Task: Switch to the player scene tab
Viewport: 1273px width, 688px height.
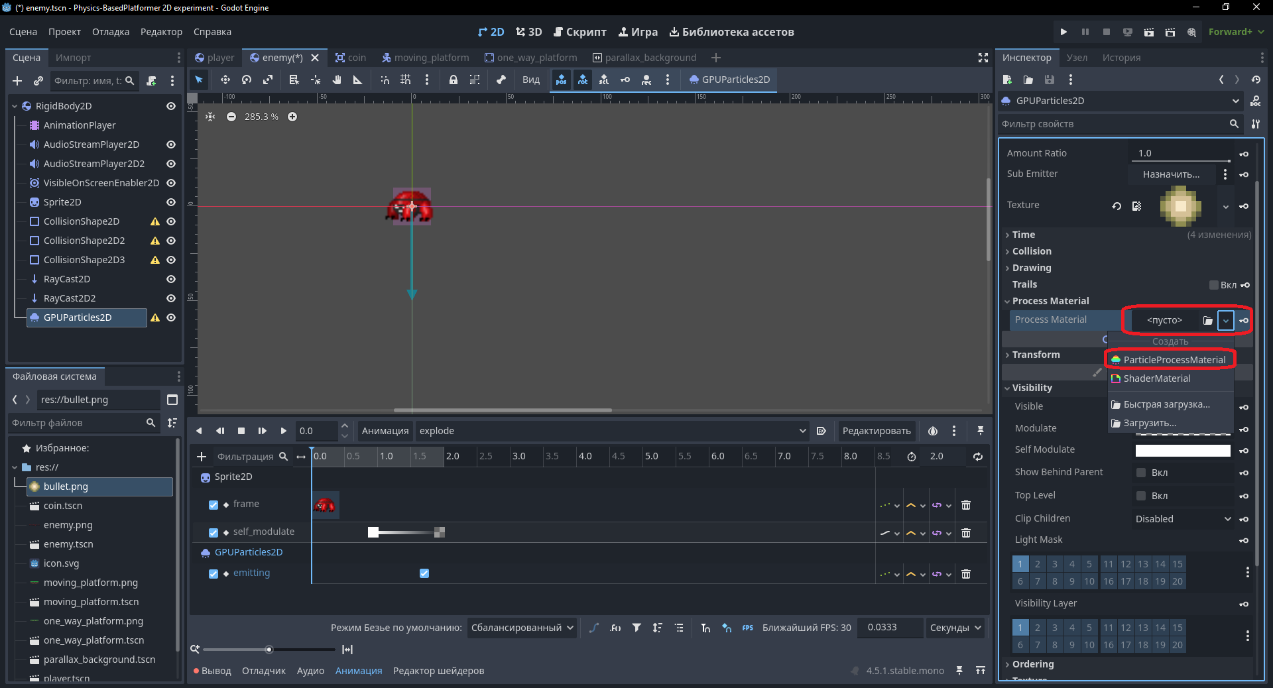Action: pyautogui.click(x=214, y=58)
